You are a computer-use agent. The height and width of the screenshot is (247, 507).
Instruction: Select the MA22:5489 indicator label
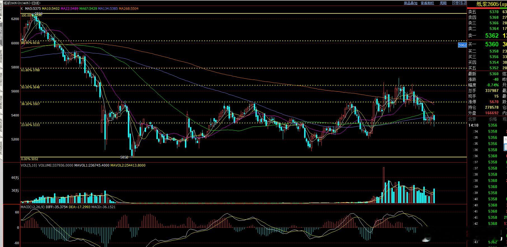(70, 9)
